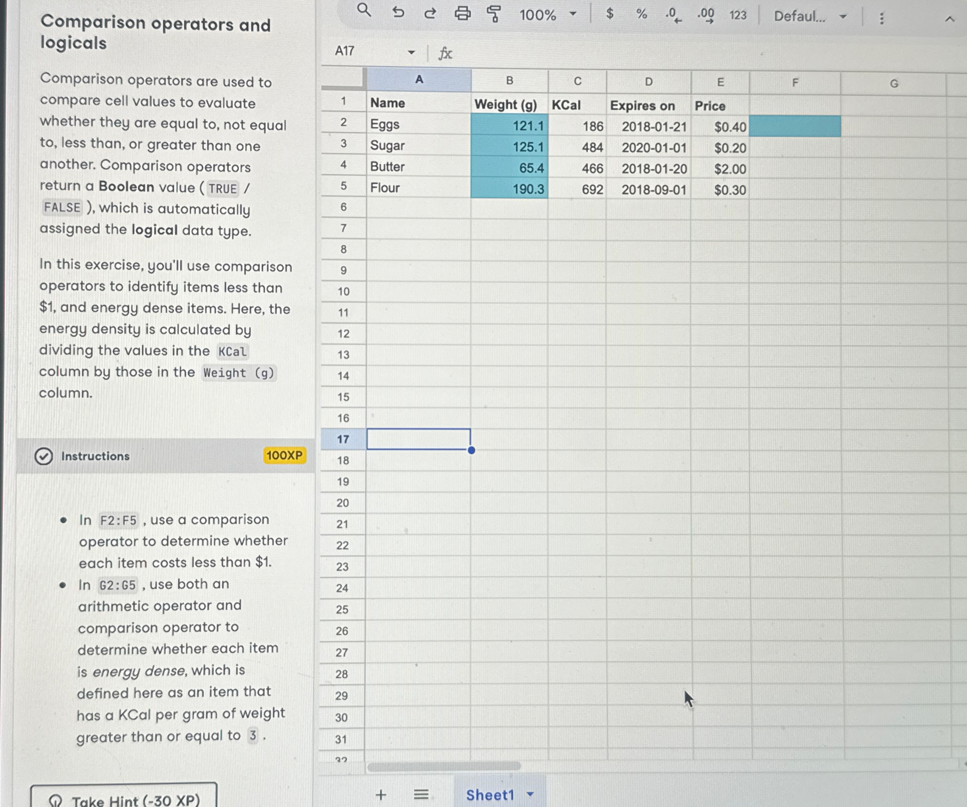Undo the last action
Viewport: 967px width, 807px height.
click(x=398, y=12)
